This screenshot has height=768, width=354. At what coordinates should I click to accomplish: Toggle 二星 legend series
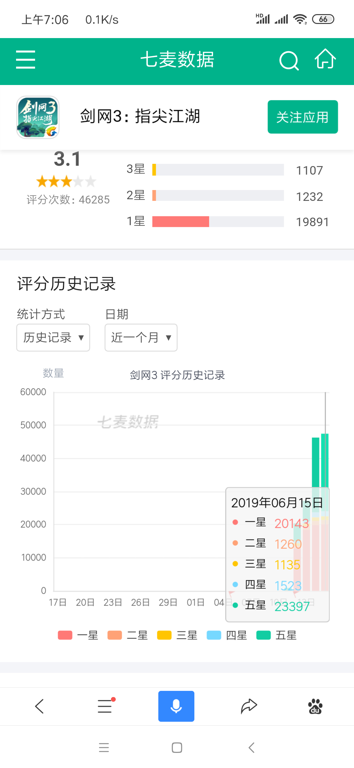point(128,635)
